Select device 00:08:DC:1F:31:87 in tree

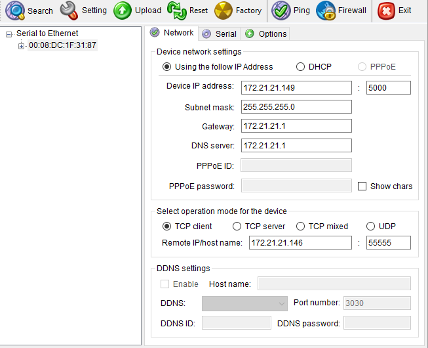point(62,45)
